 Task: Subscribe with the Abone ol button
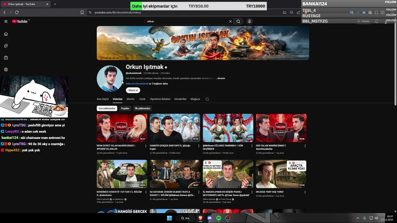tap(133, 90)
